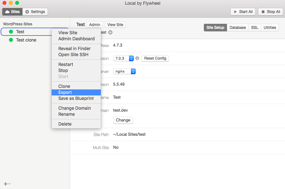Click the Reset Config button
Viewport: 285px width, 189px height.
155,58
